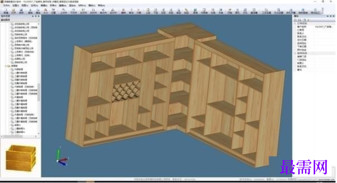Open the left library panel options arrow
The height and width of the screenshot is (183, 337).
tap(33, 16)
